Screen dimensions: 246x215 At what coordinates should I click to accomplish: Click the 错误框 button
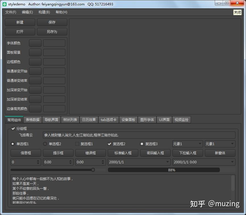pyautogui.click(x=91, y=153)
